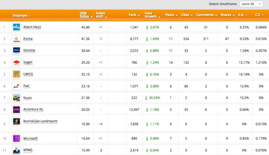This screenshot has height=155, width=269.
Task: Click PwC logo thumbnail
Action: pos(16,86)
